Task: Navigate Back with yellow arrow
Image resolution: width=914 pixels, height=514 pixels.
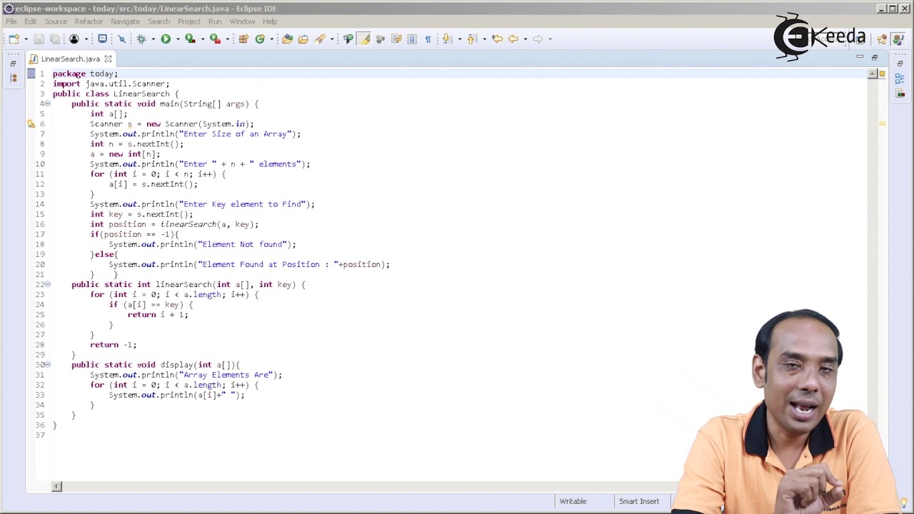Action: pyautogui.click(x=513, y=39)
